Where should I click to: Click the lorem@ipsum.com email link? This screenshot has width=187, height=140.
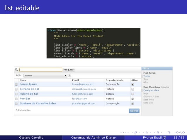click(x=83, y=84)
